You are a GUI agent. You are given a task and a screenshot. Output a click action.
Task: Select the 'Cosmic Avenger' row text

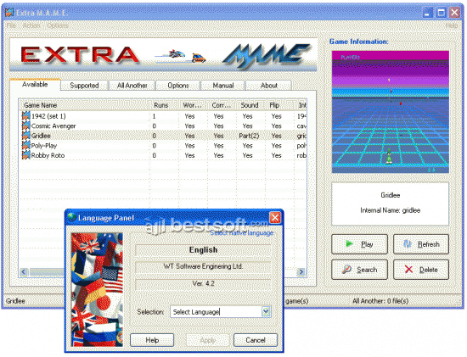[53, 126]
